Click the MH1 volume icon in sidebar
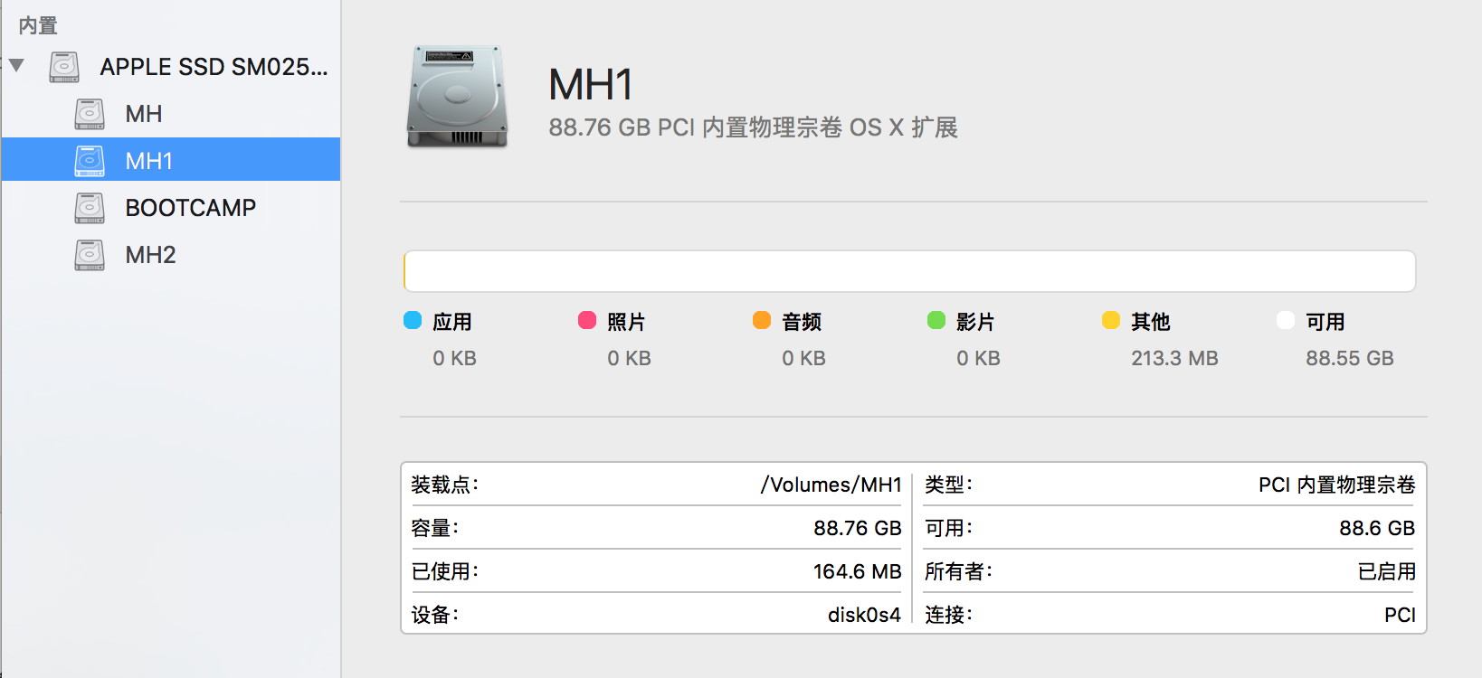 coord(90,161)
